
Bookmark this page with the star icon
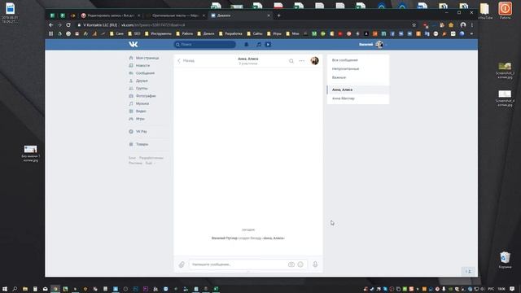[x=414, y=25]
